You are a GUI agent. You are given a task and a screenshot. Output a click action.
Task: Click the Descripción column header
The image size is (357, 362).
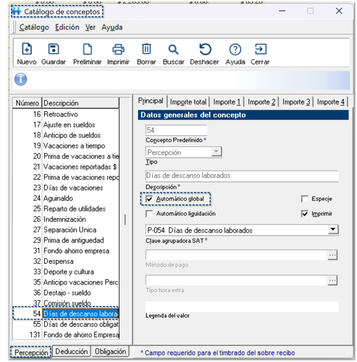point(80,103)
